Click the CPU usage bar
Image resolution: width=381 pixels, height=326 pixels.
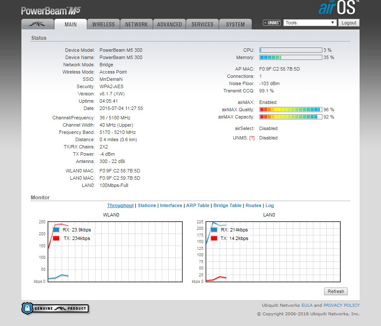coord(291,50)
